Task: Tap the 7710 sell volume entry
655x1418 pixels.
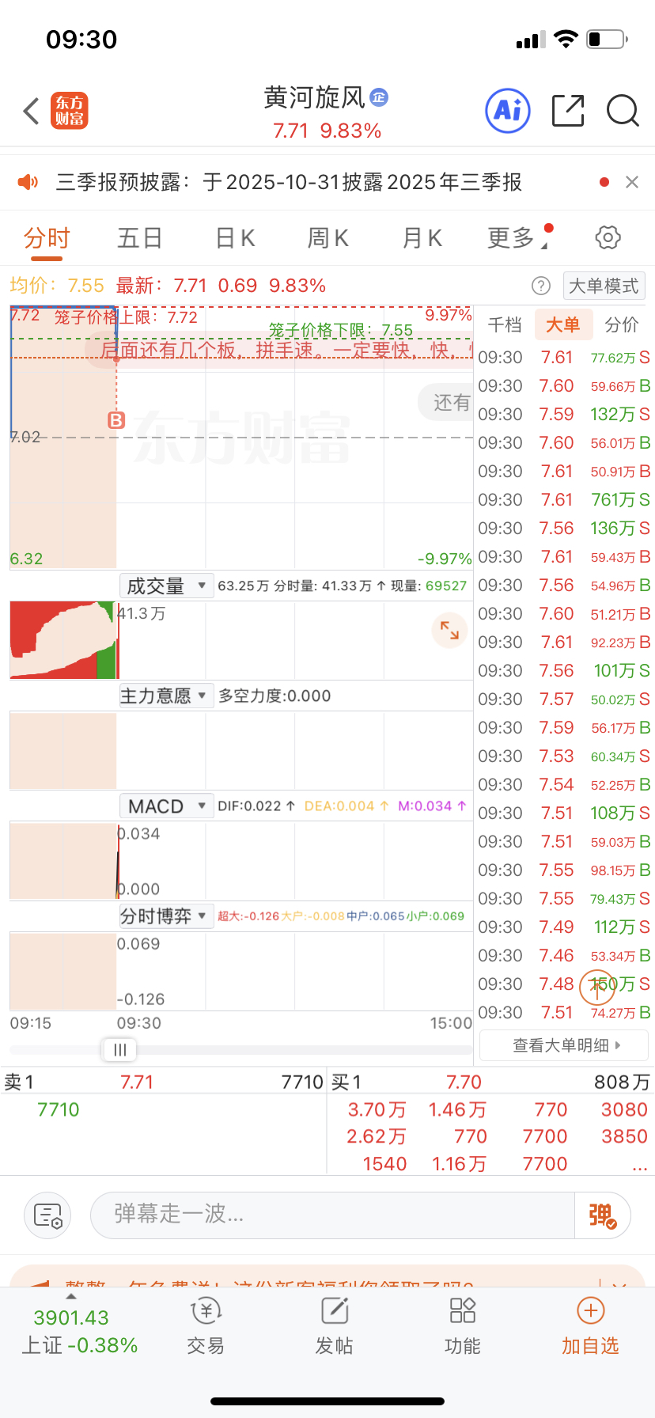Action: pyautogui.click(x=59, y=1110)
